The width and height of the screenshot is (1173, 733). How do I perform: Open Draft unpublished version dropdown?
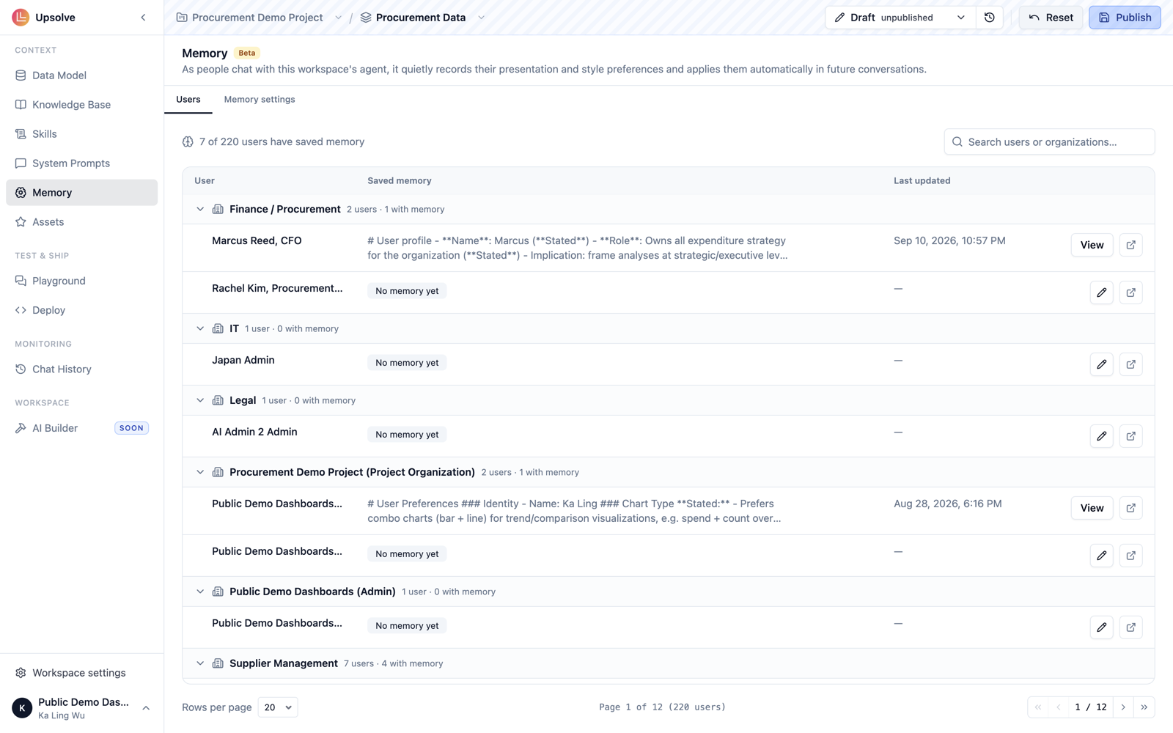pyautogui.click(x=900, y=18)
